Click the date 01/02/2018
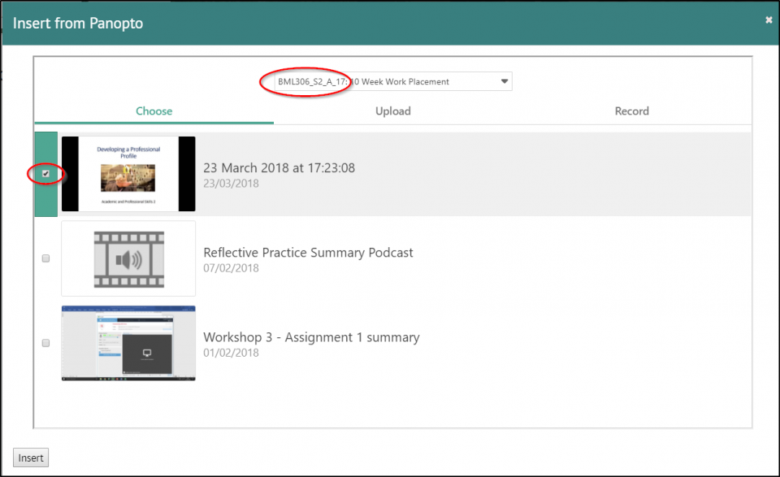This screenshot has width=780, height=477. click(231, 353)
